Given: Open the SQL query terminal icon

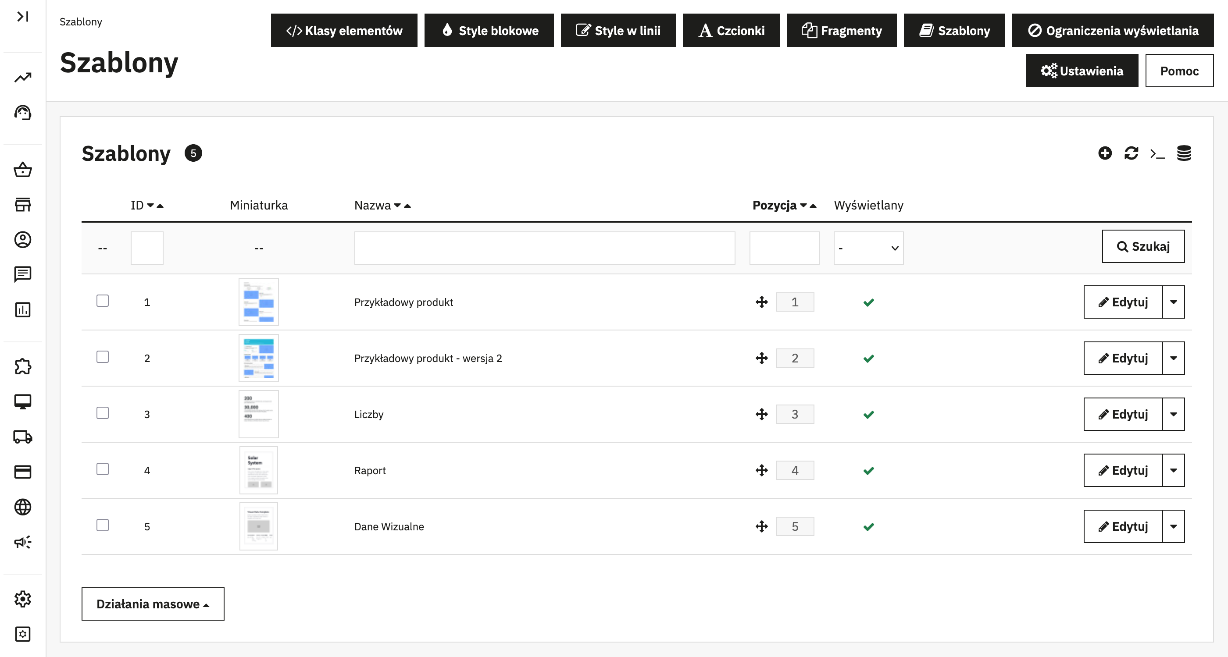Looking at the screenshot, I should pyautogui.click(x=1157, y=153).
